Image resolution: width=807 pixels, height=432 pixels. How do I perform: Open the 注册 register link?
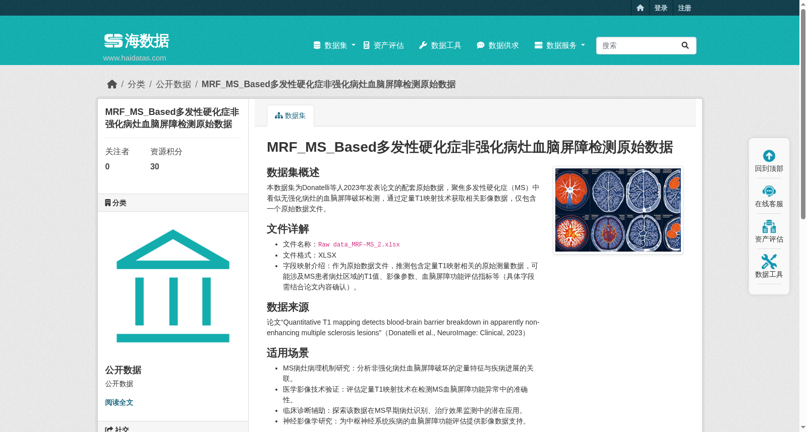pos(684,8)
